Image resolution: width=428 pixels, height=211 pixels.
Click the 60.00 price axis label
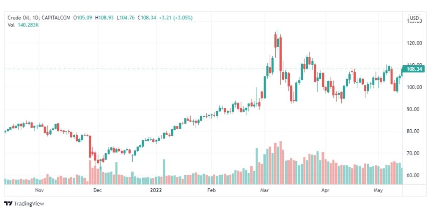[x=412, y=175]
